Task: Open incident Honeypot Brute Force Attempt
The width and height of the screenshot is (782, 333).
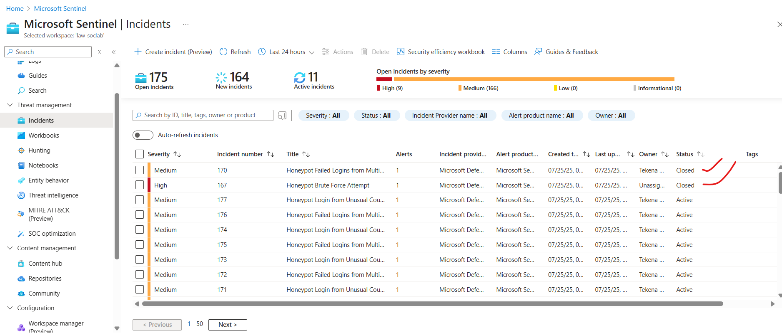Action: pyautogui.click(x=328, y=185)
